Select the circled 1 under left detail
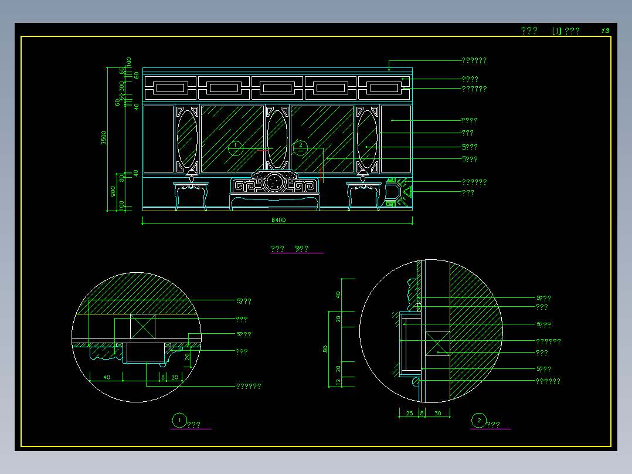The width and height of the screenshot is (632, 474). pyautogui.click(x=179, y=420)
